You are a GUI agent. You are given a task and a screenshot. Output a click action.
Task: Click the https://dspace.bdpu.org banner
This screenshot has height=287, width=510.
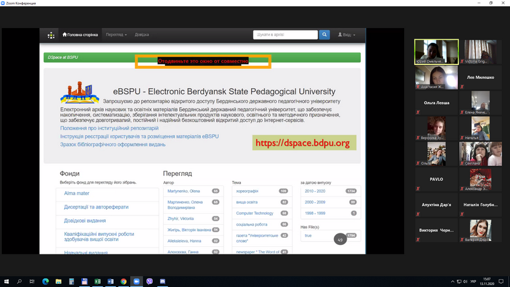pyautogui.click(x=304, y=143)
